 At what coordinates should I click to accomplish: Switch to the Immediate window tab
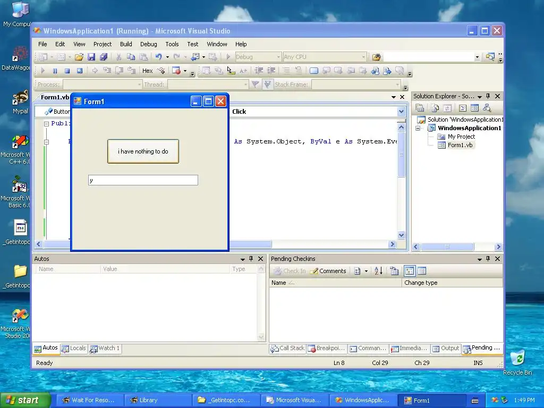point(410,348)
